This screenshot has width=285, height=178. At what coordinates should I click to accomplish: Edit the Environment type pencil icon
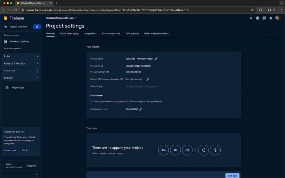pos(141,109)
